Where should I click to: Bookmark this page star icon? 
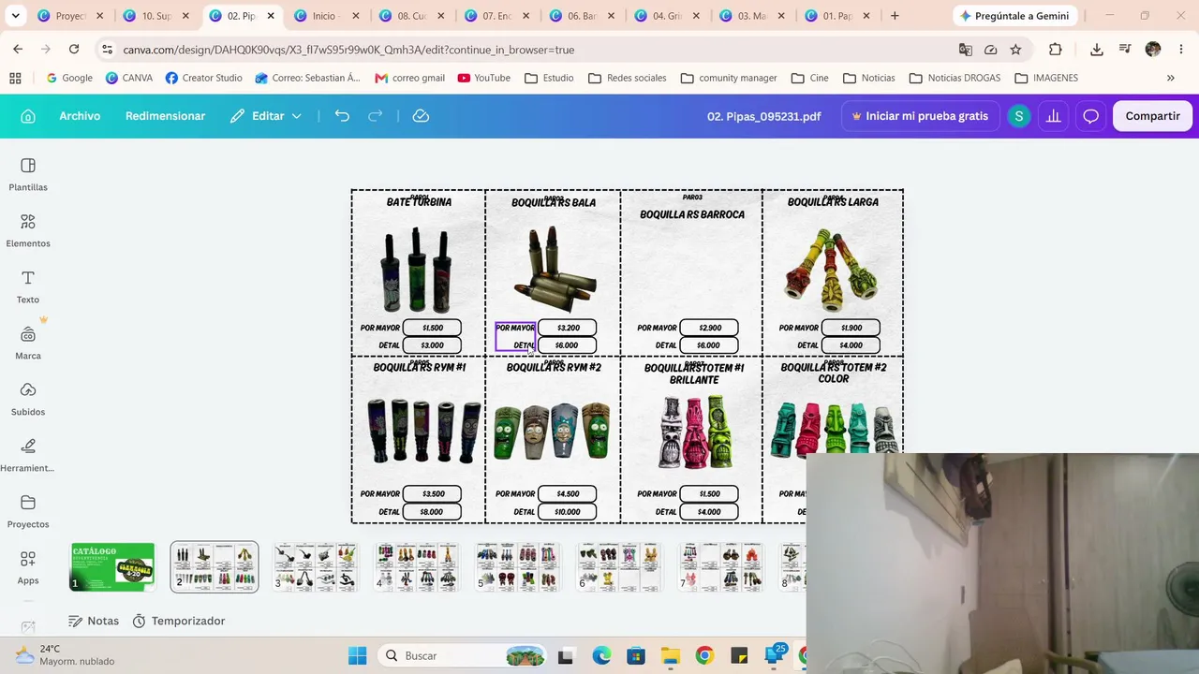1015,50
